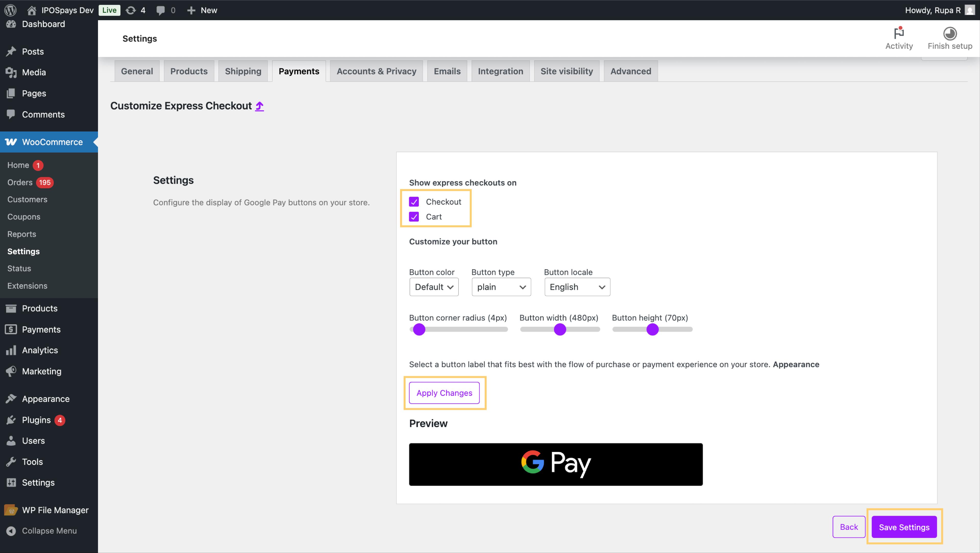Image resolution: width=980 pixels, height=553 pixels.
Task: Open the Accounts & Privacy tab
Action: pyautogui.click(x=376, y=71)
